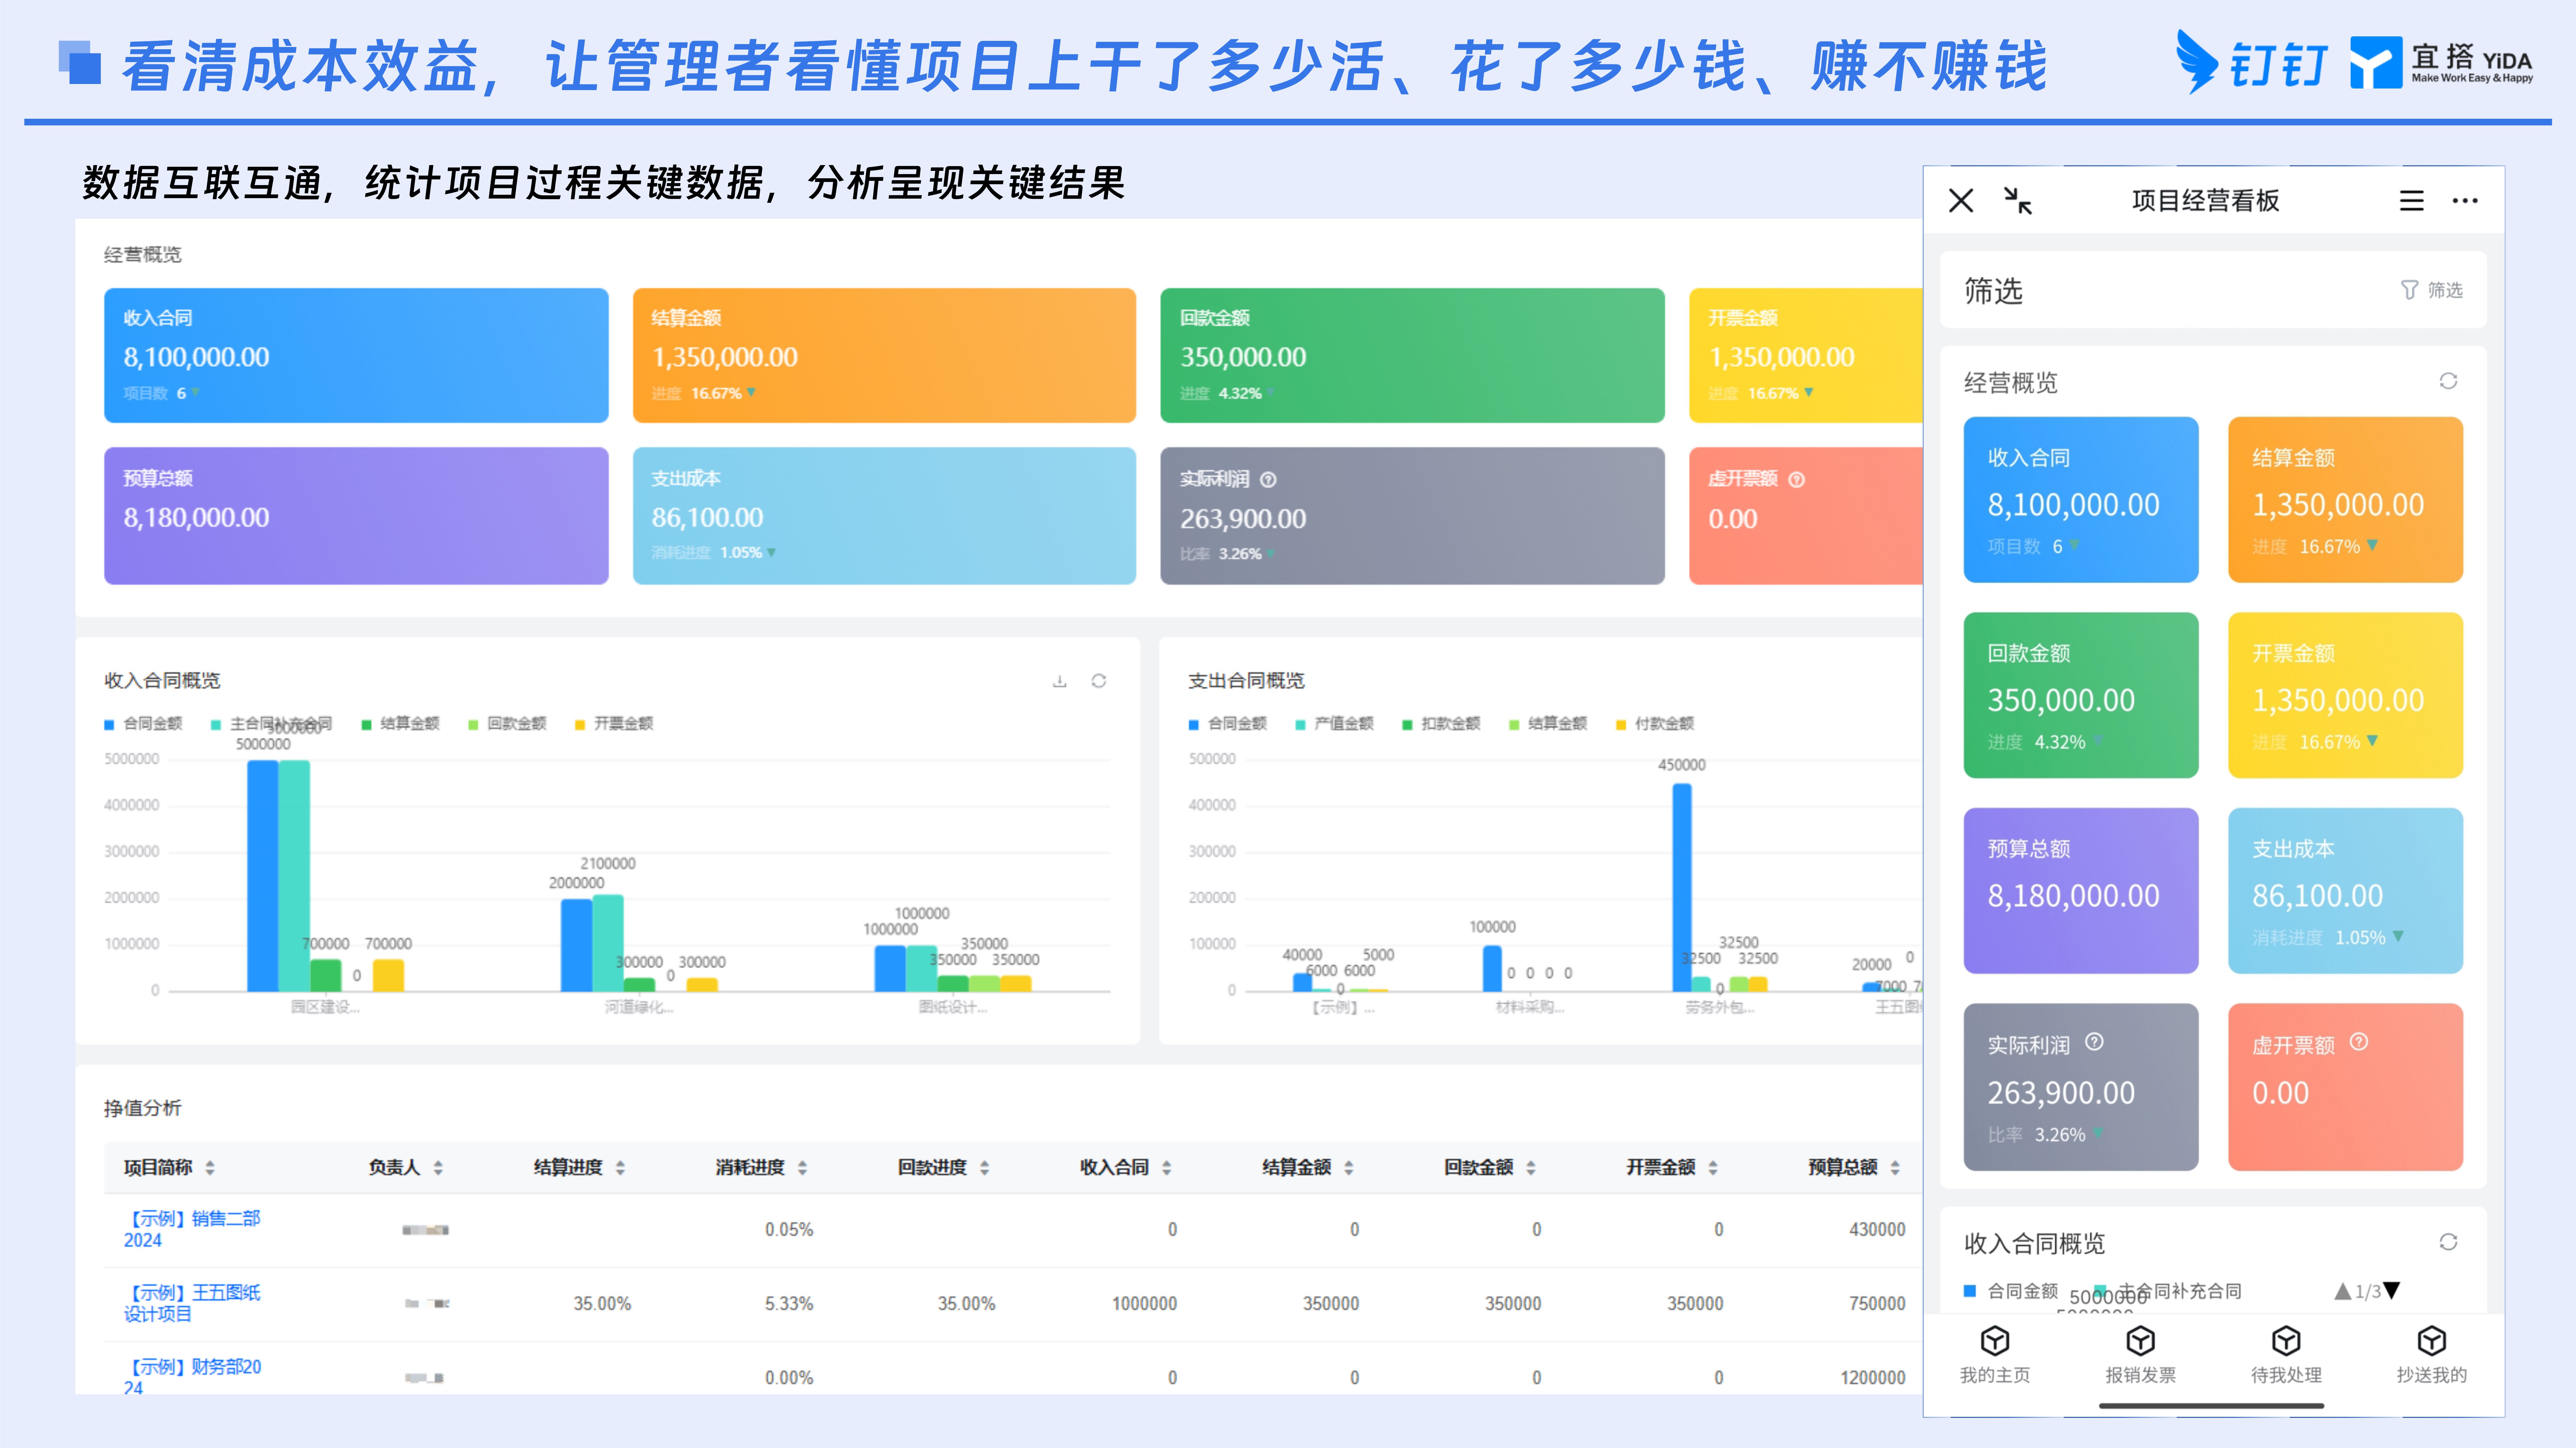
Task: Click the shrink arrows icon in mobile header
Action: tap(2018, 201)
